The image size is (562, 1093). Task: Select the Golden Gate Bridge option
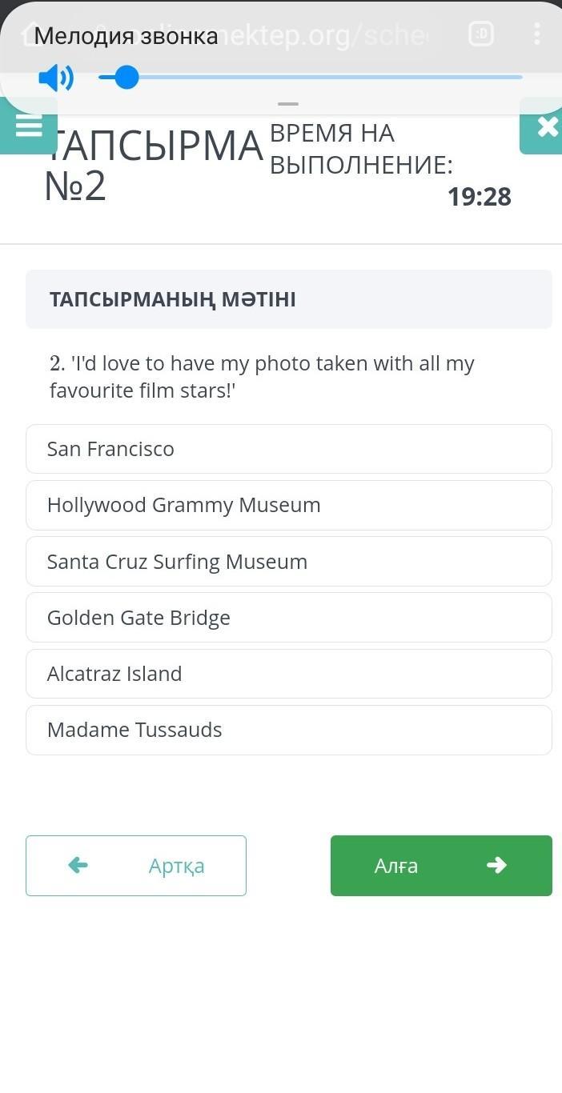[289, 618]
